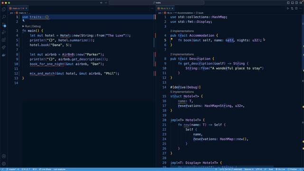Go forward with navigation arrow
Viewport: 304px width, 171px height.
106,3
